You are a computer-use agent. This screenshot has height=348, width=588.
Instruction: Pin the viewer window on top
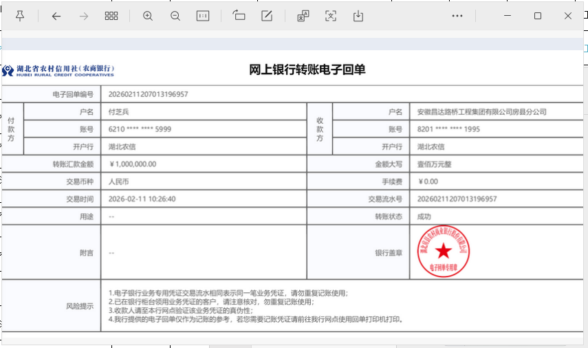tap(20, 16)
